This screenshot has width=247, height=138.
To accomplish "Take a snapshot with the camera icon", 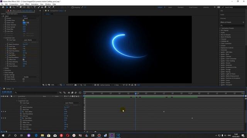I will click(x=76, y=85).
